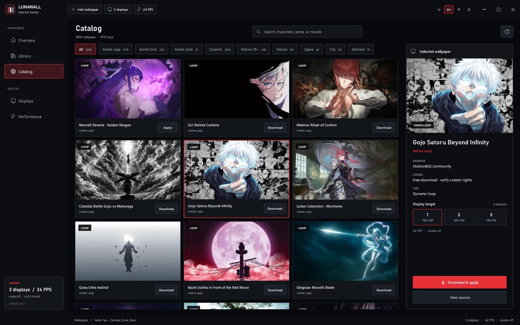The width and height of the screenshot is (520, 325).
Task: Switch language to Chinese (中)
Action: pos(459,10)
